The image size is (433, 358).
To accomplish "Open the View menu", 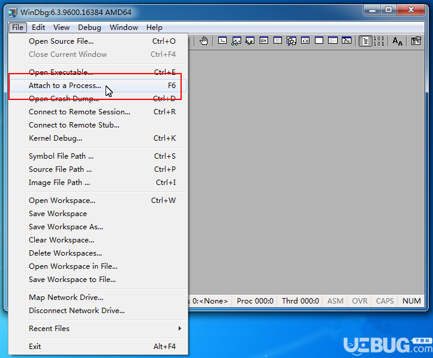I will [61, 28].
